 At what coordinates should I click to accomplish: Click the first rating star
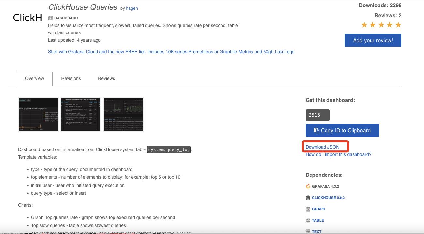[x=364, y=25]
